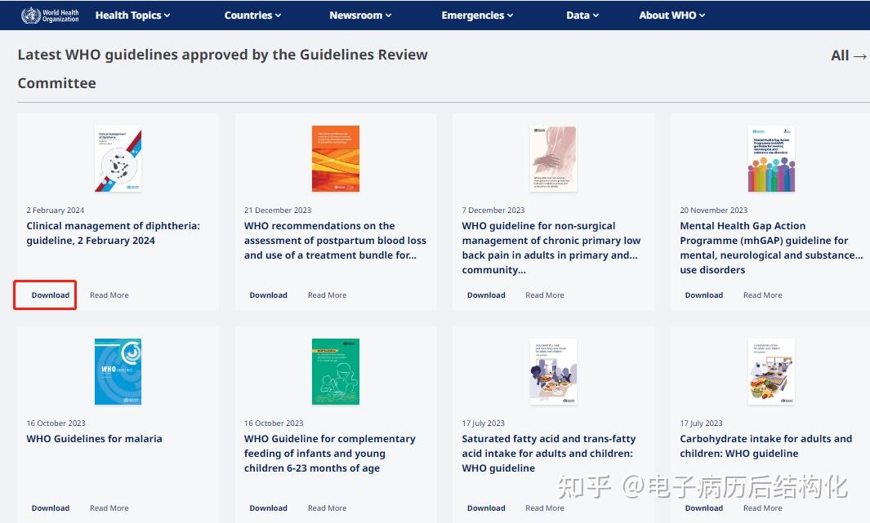Open title 'Clinical management of diphtheria' guideline
870x523 pixels.
pyautogui.click(x=114, y=233)
